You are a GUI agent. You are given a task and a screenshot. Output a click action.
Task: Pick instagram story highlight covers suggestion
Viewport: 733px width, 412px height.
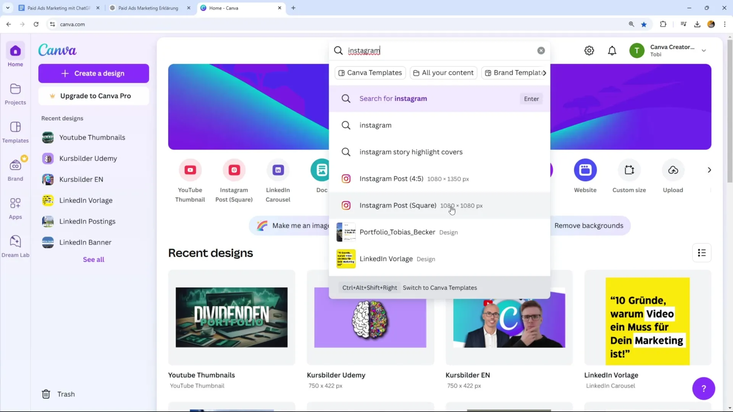tap(439, 152)
